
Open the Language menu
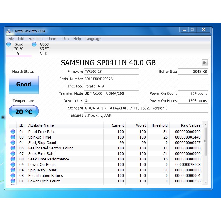tap(93, 39)
